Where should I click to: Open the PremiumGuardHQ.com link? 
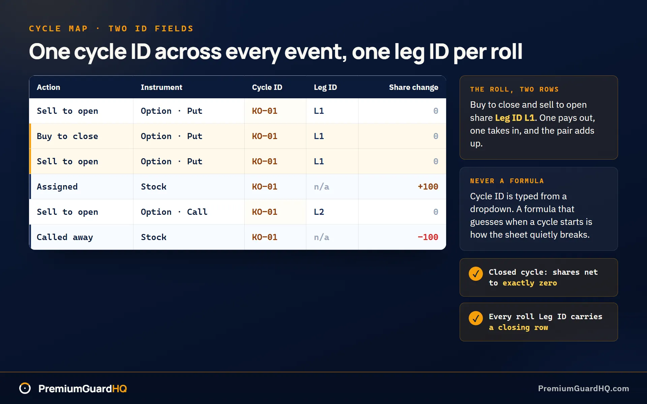click(x=583, y=389)
